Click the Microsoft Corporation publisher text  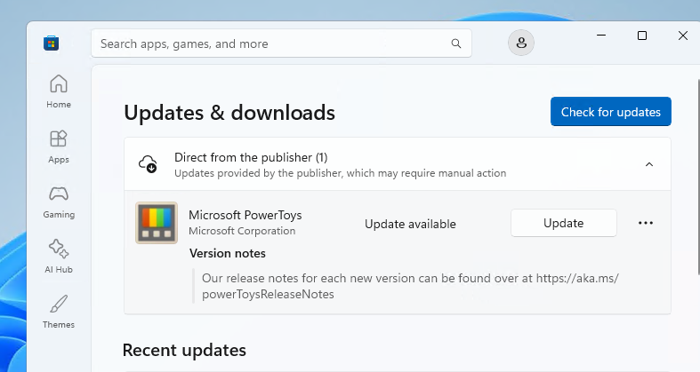click(242, 231)
